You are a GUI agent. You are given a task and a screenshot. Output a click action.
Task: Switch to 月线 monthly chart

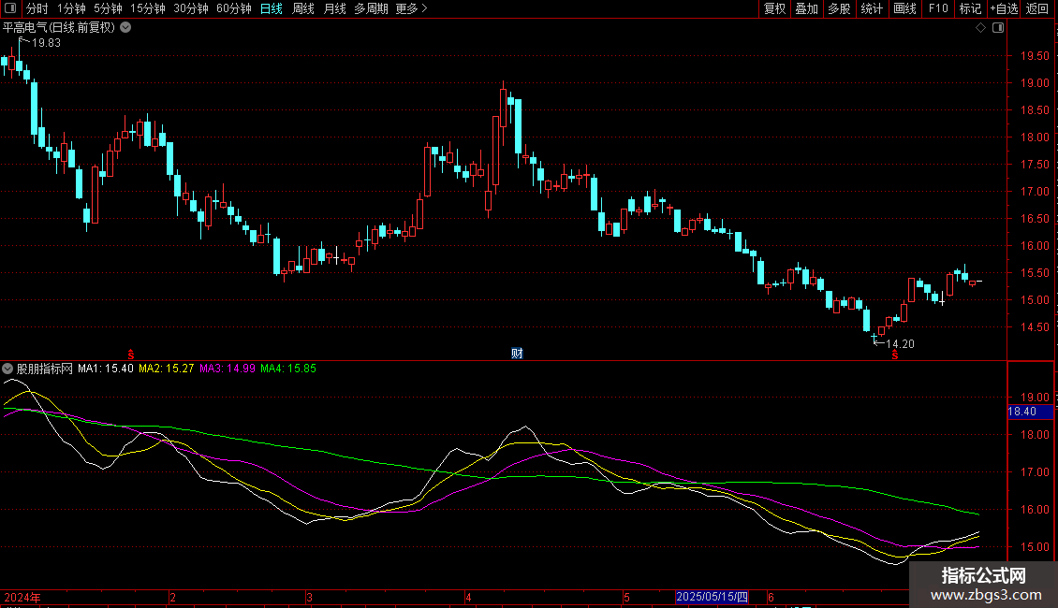334,8
